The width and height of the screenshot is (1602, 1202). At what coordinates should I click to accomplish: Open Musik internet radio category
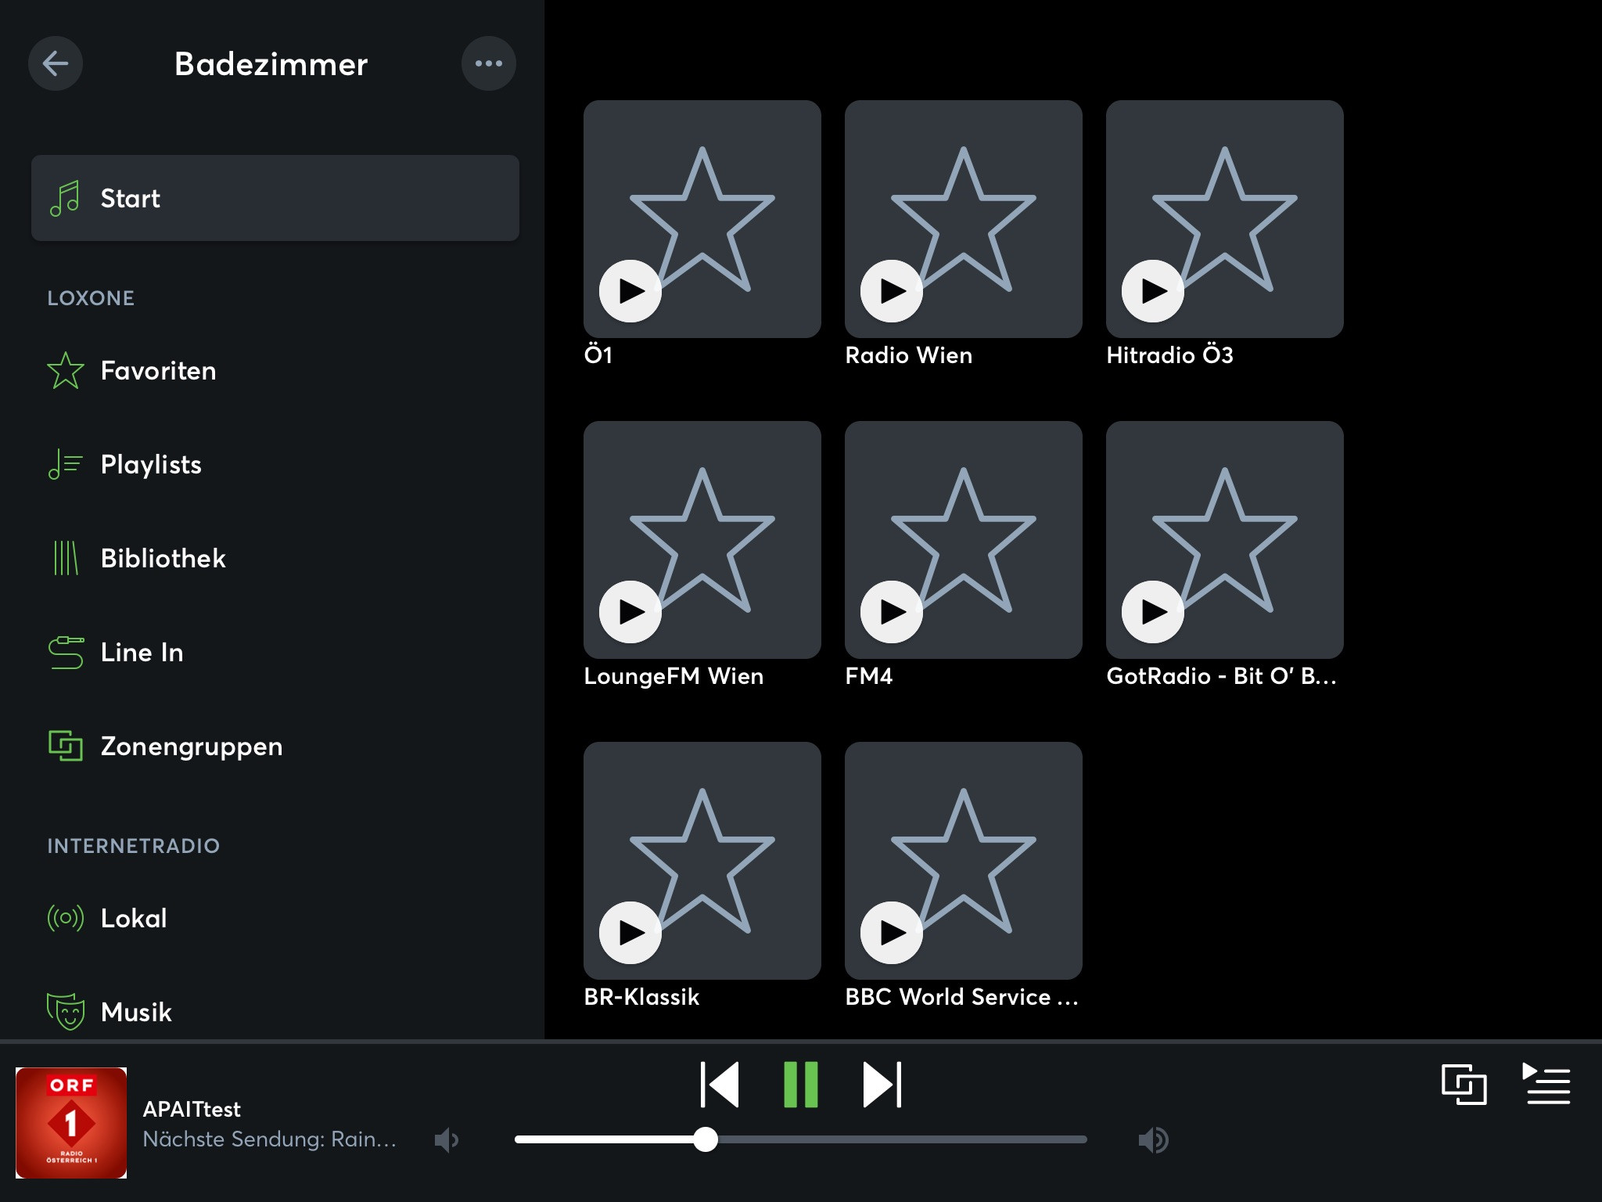pos(136,1012)
